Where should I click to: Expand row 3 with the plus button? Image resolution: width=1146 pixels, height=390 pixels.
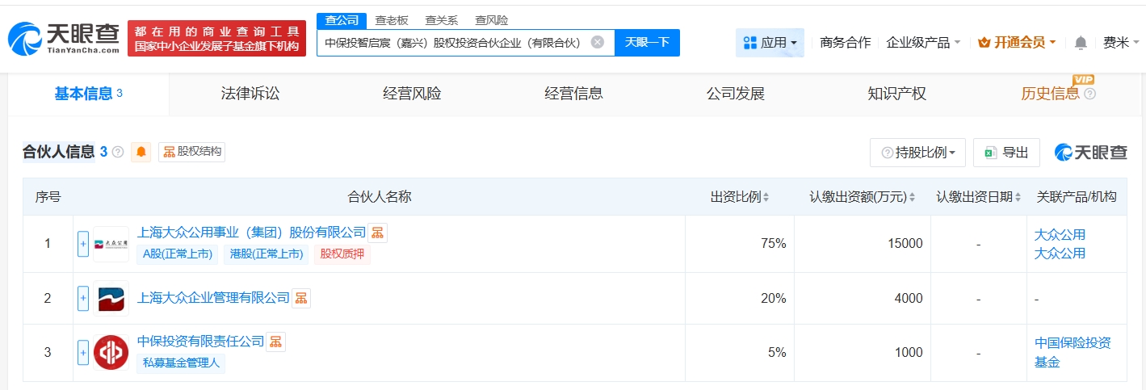pyautogui.click(x=83, y=352)
